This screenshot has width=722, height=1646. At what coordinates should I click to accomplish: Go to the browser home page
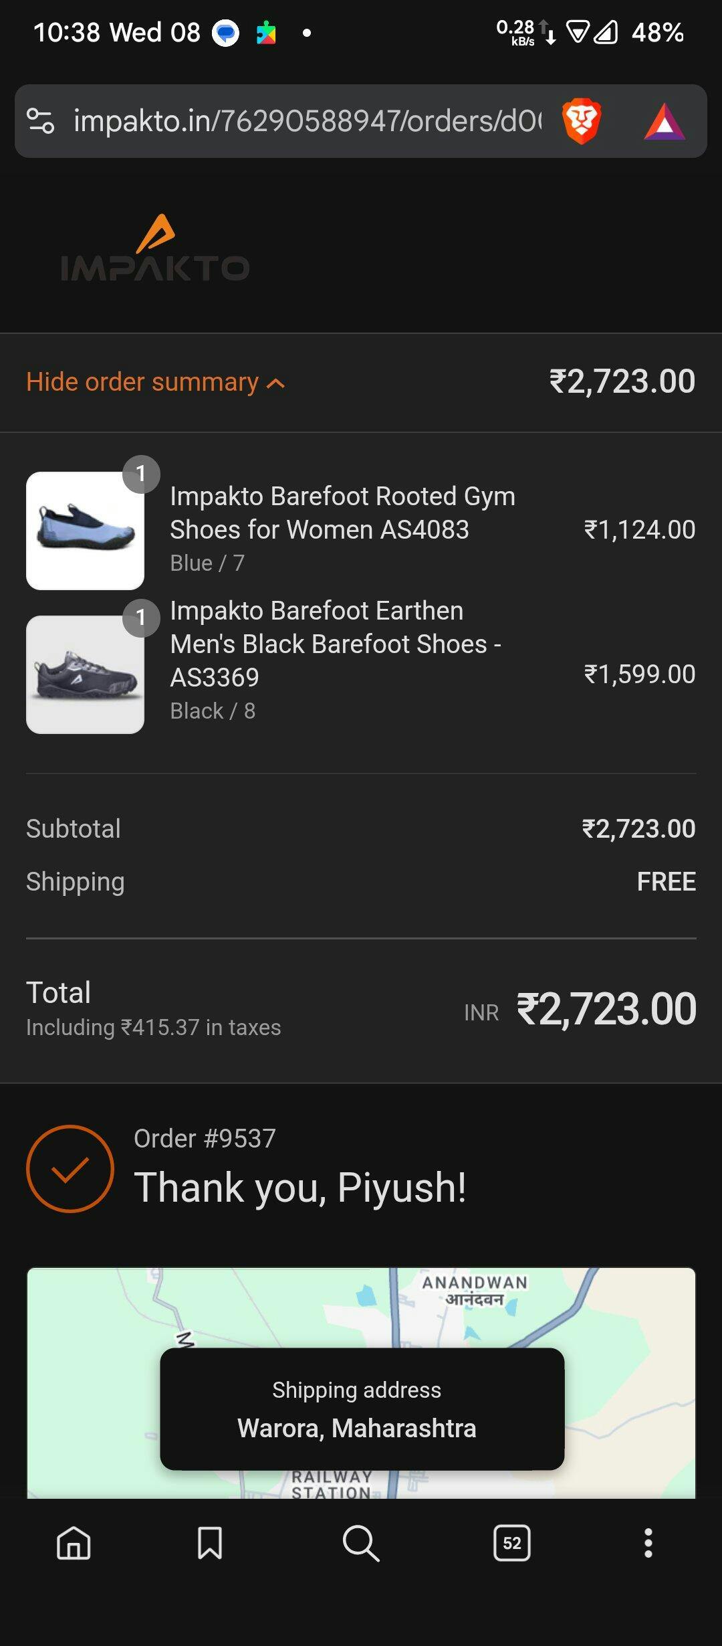pos(74,1543)
